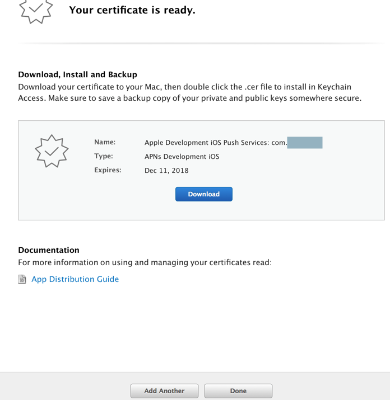The image size is (390, 400).
Task: Click the Download, Install and Backup heading
Action: coord(77,74)
